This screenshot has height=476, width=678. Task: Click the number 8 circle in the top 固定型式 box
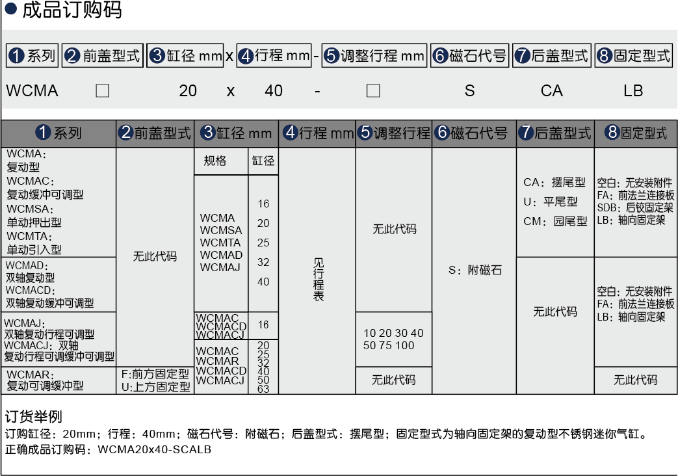click(604, 56)
